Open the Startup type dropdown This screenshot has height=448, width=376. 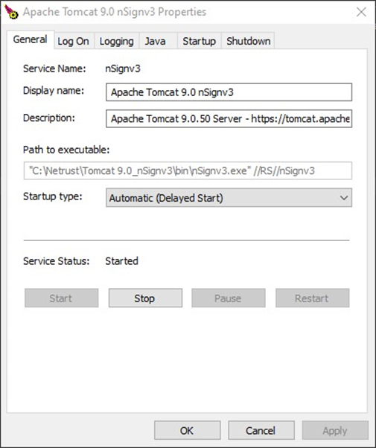tap(229, 197)
